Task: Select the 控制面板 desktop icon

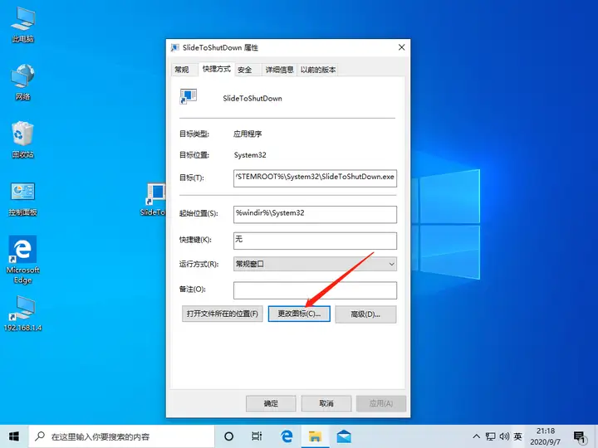Action: pyautogui.click(x=23, y=199)
